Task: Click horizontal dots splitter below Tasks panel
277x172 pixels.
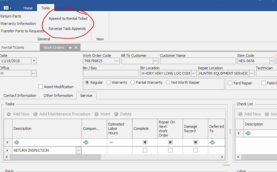Action: (227, 165)
